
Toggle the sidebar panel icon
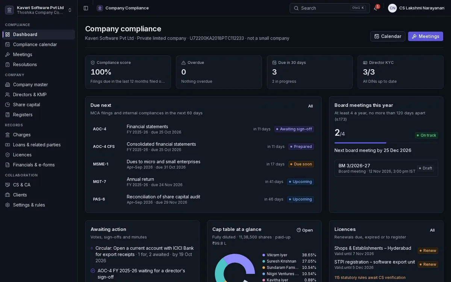tap(86, 8)
